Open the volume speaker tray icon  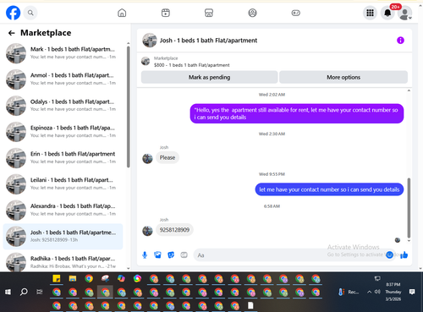pos(377,292)
